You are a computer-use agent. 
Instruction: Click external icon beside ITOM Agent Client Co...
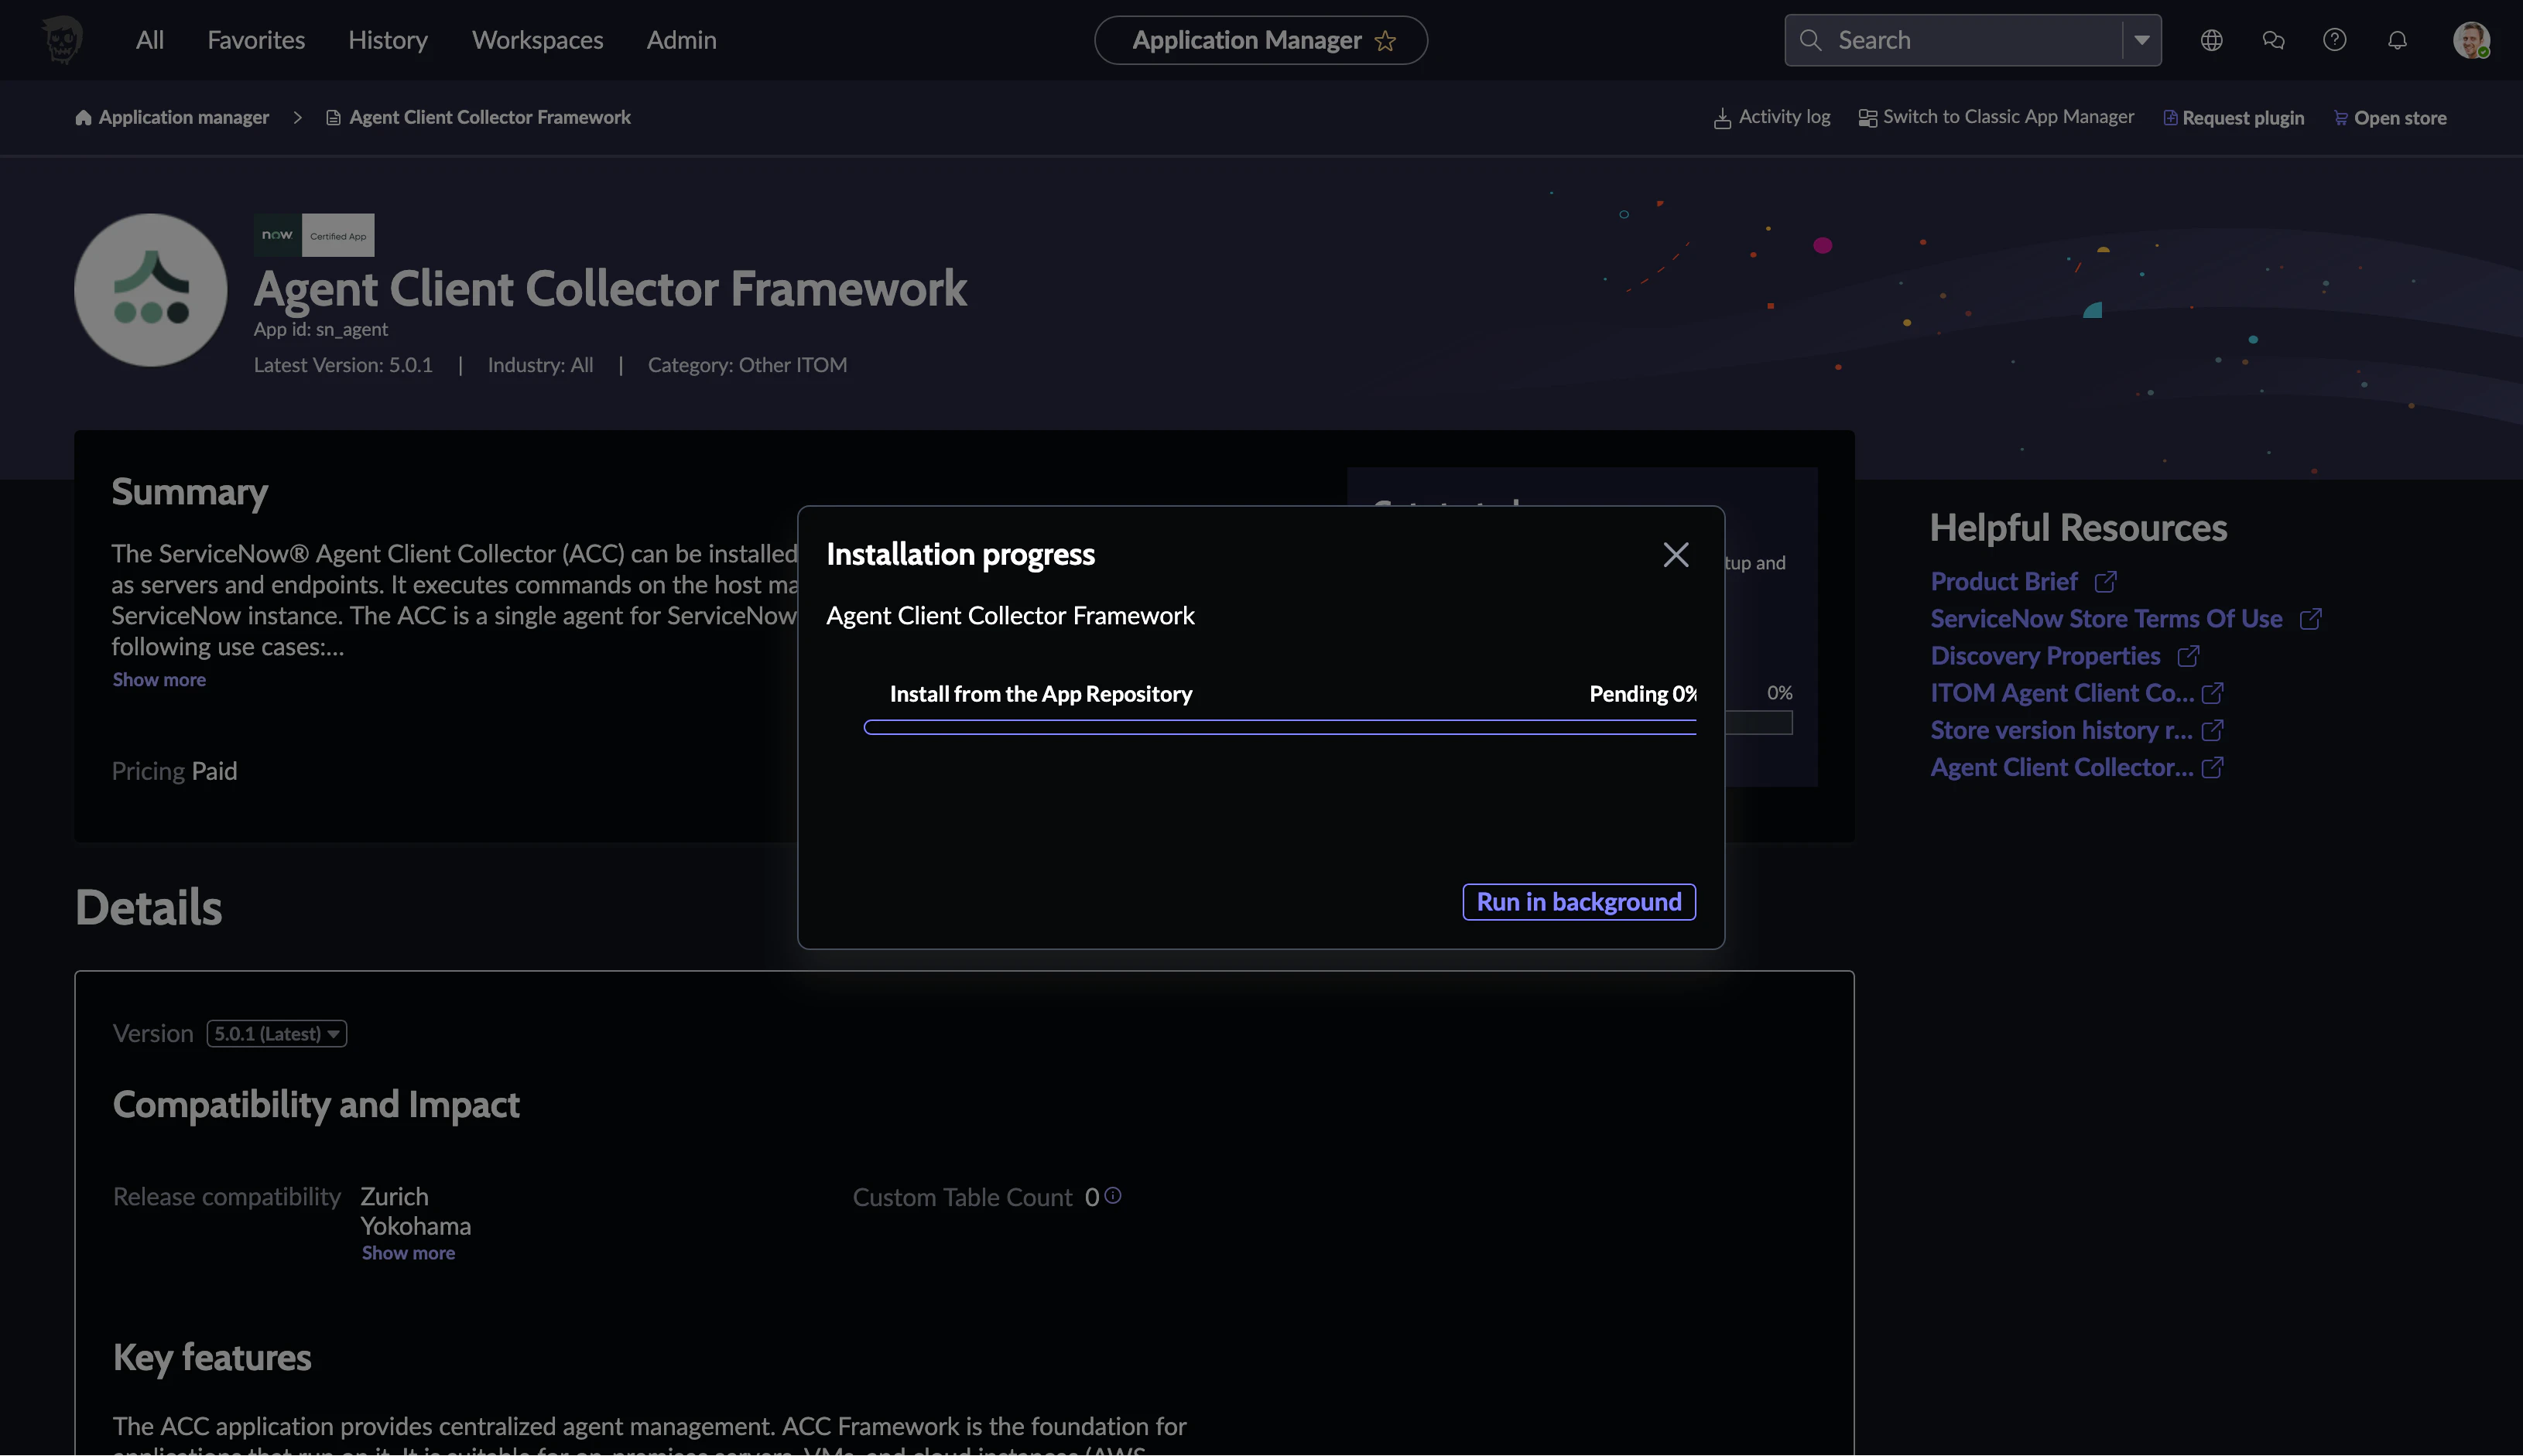[2213, 693]
